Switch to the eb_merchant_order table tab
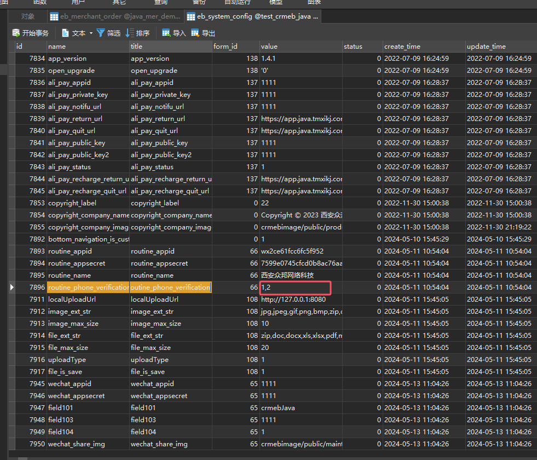The height and width of the screenshot is (460, 537). pos(115,16)
